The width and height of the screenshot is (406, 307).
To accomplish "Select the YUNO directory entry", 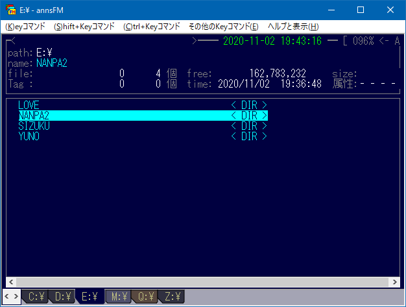I will [x=143, y=136].
